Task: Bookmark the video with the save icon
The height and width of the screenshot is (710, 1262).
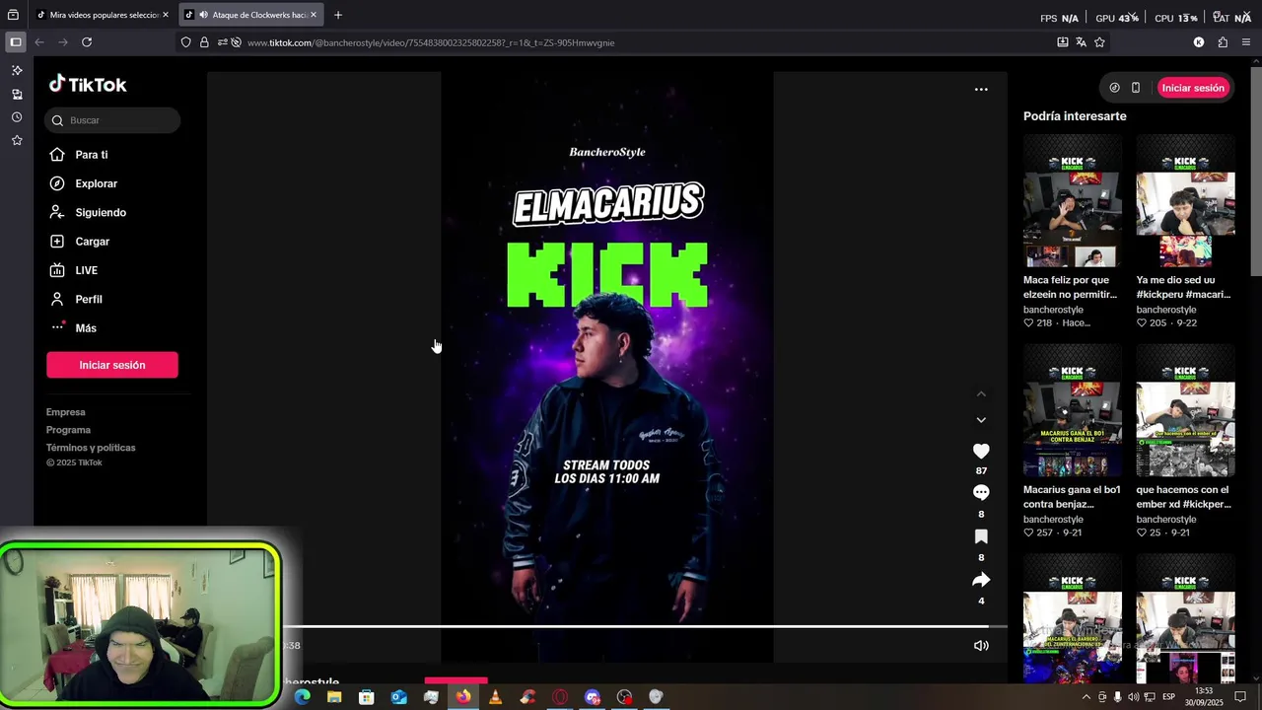Action: click(x=981, y=536)
